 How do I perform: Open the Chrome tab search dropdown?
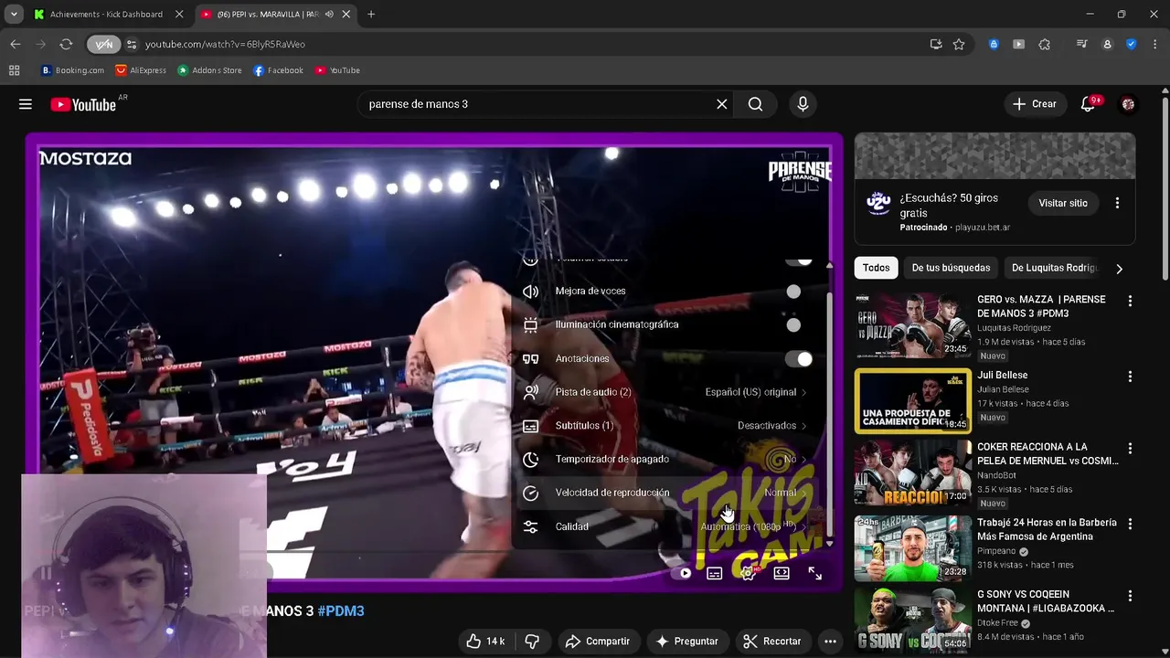tap(14, 15)
